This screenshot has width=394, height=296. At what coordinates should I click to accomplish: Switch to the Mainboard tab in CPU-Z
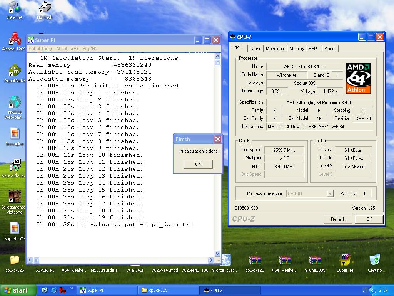(x=275, y=48)
